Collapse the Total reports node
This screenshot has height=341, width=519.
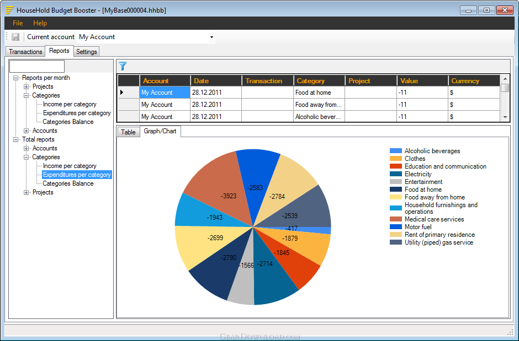(15, 139)
